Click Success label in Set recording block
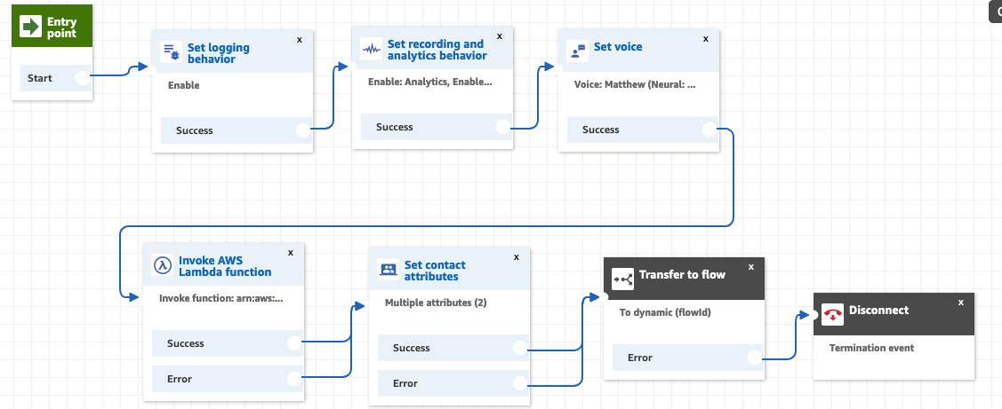This screenshot has width=1002, height=409. (394, 127)
